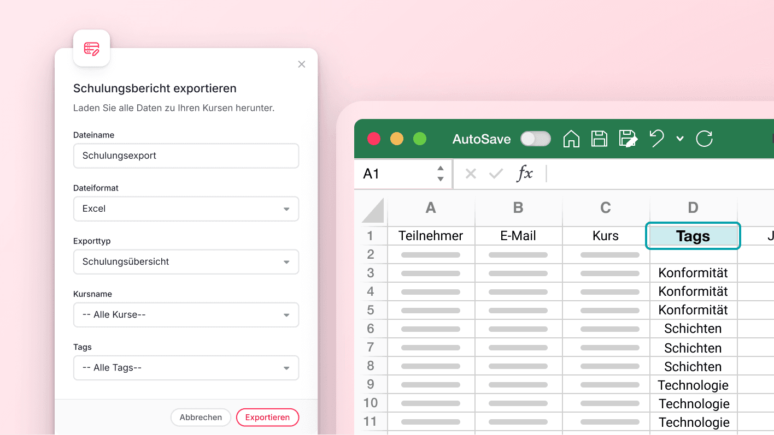Open the Dateiformat Excel dropdown
The image size is (774, 435).
[186, 208]
